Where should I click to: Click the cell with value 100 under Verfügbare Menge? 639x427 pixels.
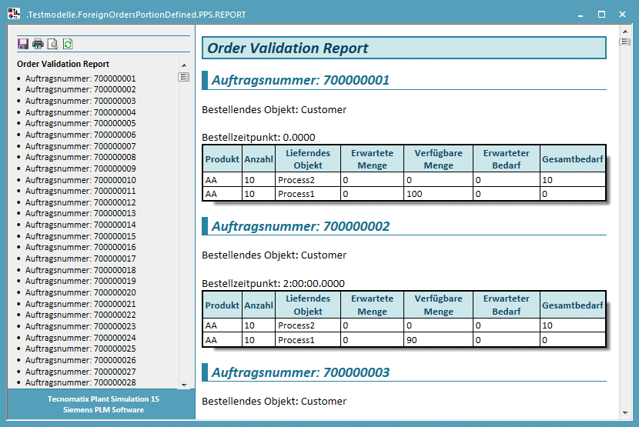[x=438, y=194]
